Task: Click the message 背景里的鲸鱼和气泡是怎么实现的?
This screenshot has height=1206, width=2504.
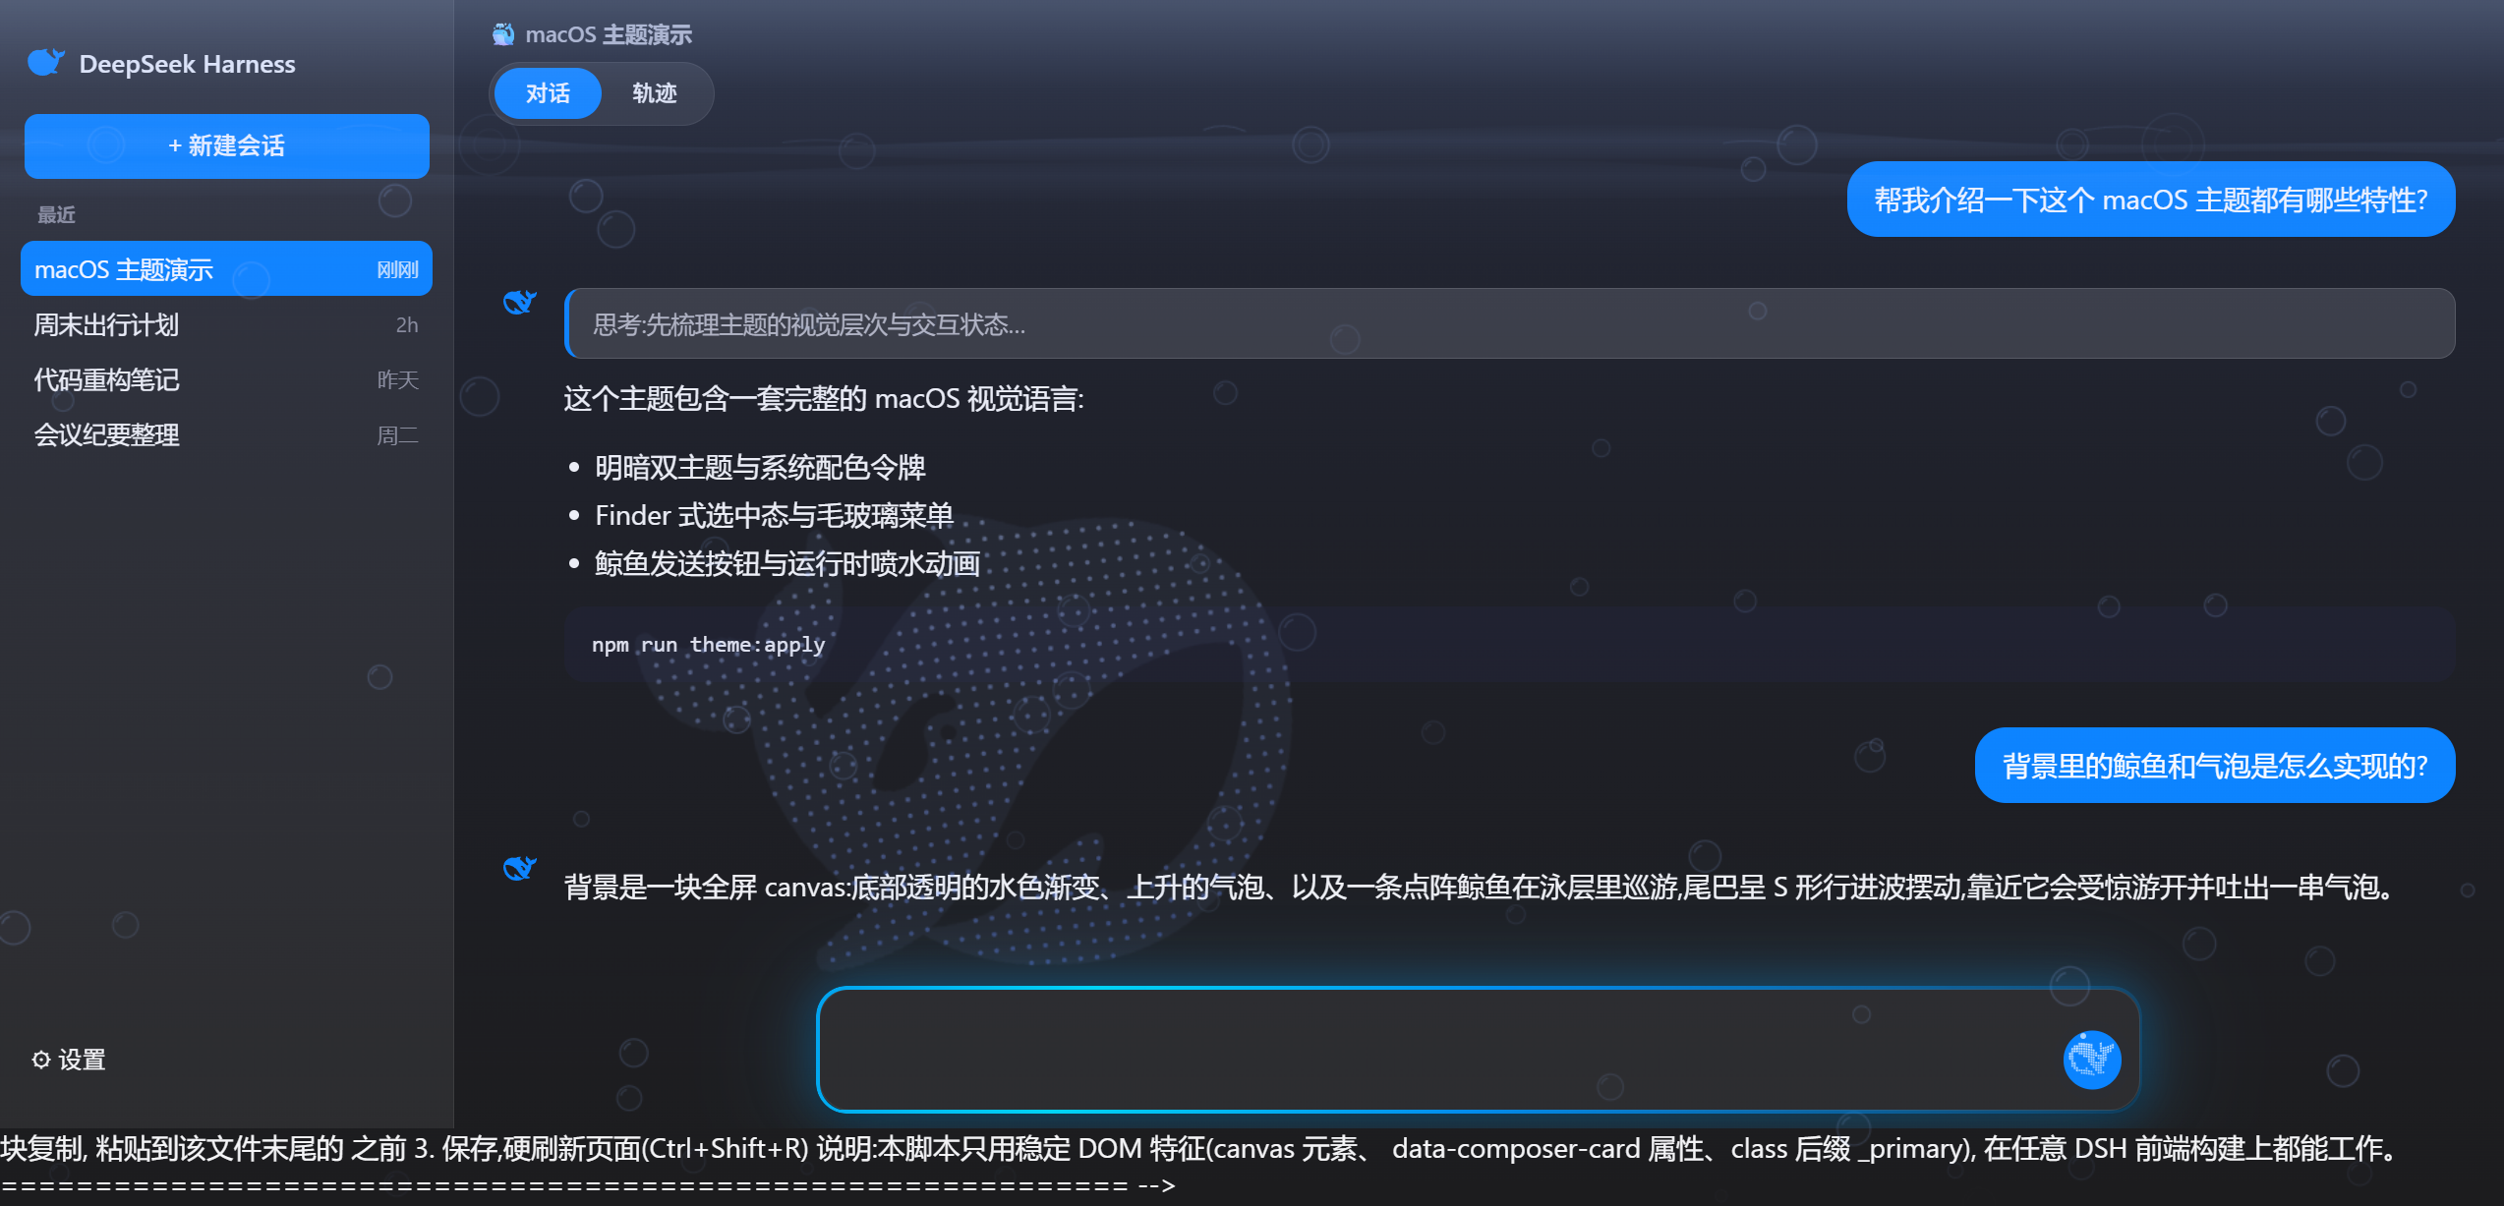Action: pos(2215,766)
